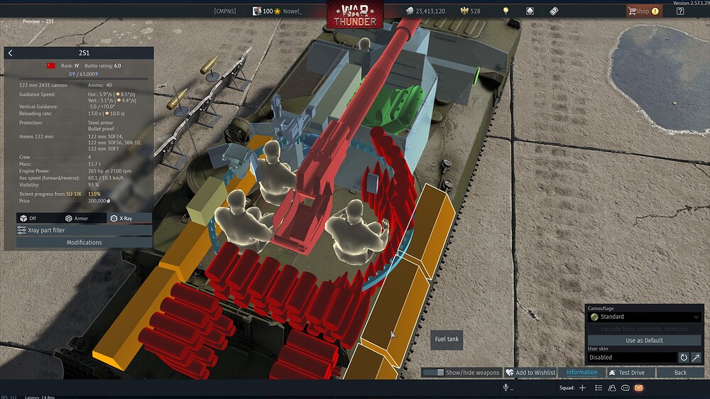The height and width of the screenshot is (399, 710).
Task: Expand the Standard camouflage dropdown
Action: point(645,317)
